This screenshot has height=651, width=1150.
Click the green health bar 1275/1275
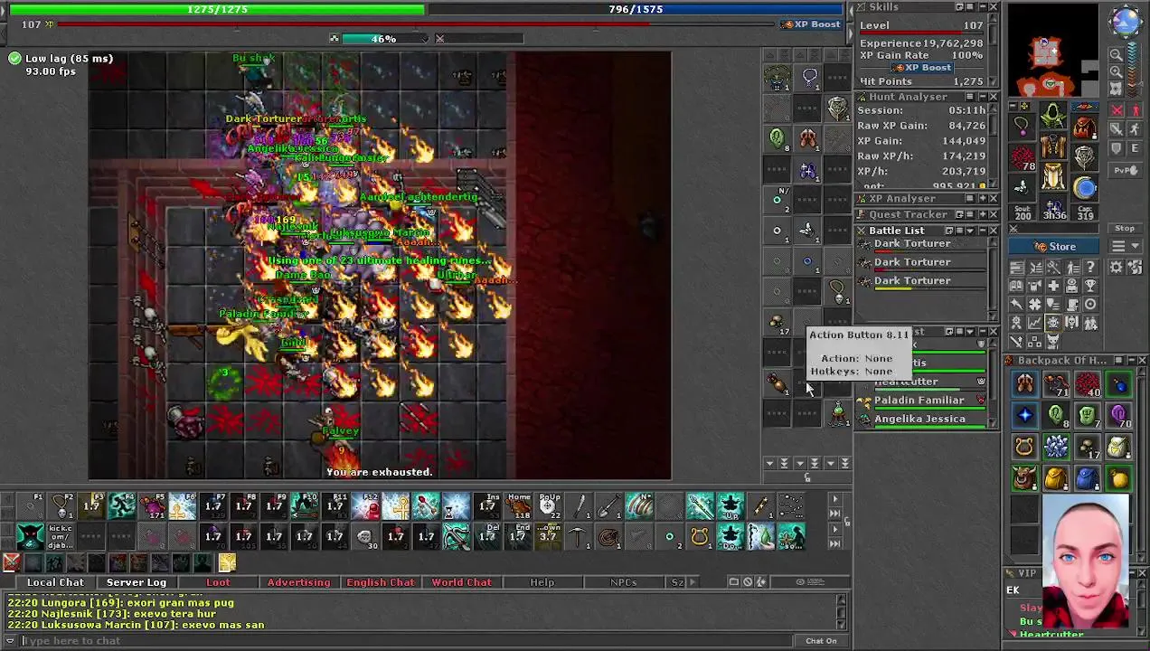point(217,9)
